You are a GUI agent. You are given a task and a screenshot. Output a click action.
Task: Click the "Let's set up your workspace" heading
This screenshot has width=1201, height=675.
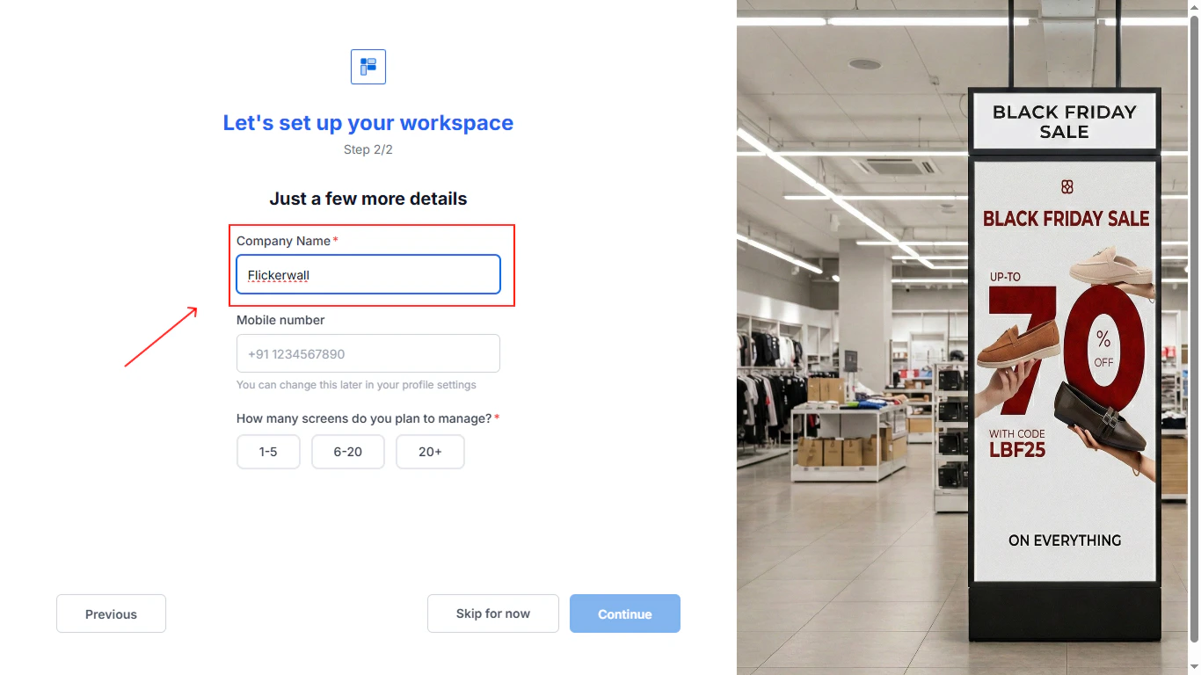(x=368, y=123)
